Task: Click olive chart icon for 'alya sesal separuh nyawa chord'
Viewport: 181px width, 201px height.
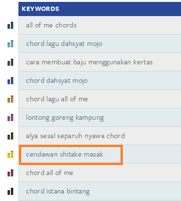Action: click(10, 136)
